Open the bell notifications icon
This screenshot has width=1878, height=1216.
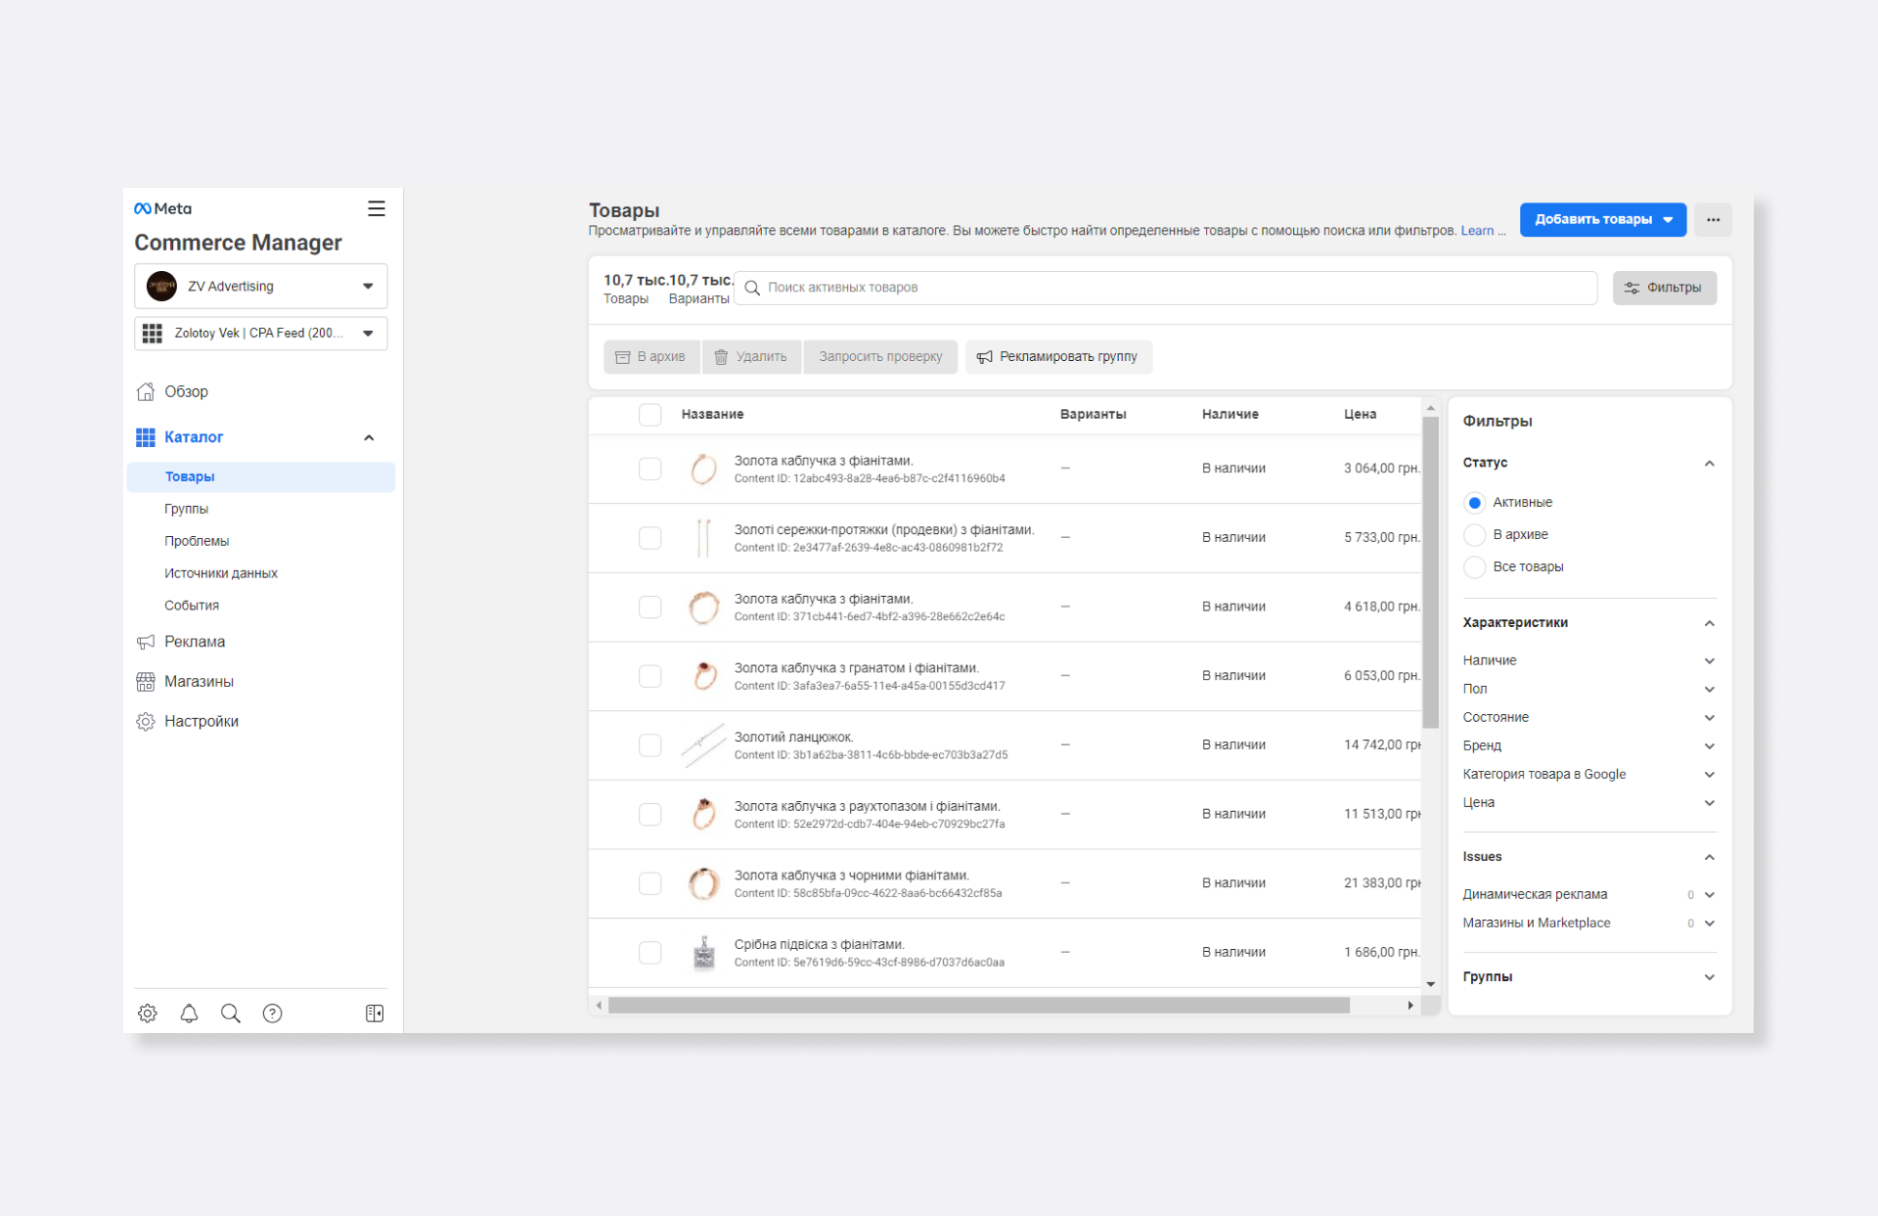pyautogui.click(x=189, y=1013)
